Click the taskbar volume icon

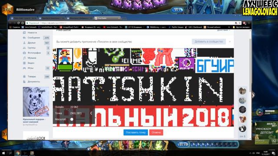pyautogui.click(x=254, y=153)
